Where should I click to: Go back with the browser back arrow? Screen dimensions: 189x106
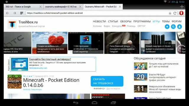click(7, 13)
